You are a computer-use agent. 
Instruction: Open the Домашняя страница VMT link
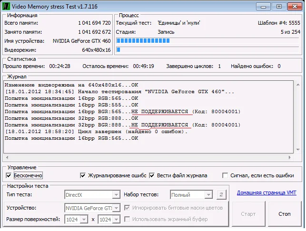pyautogui.click(x=267, y=192)
